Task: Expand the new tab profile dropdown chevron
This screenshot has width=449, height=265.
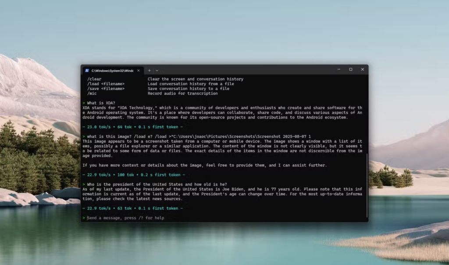Action: pyautogui.click(x=157, y=70)
